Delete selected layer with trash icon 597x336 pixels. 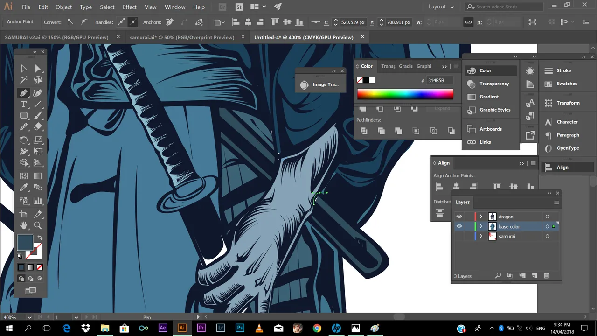(x=547, y=276)
